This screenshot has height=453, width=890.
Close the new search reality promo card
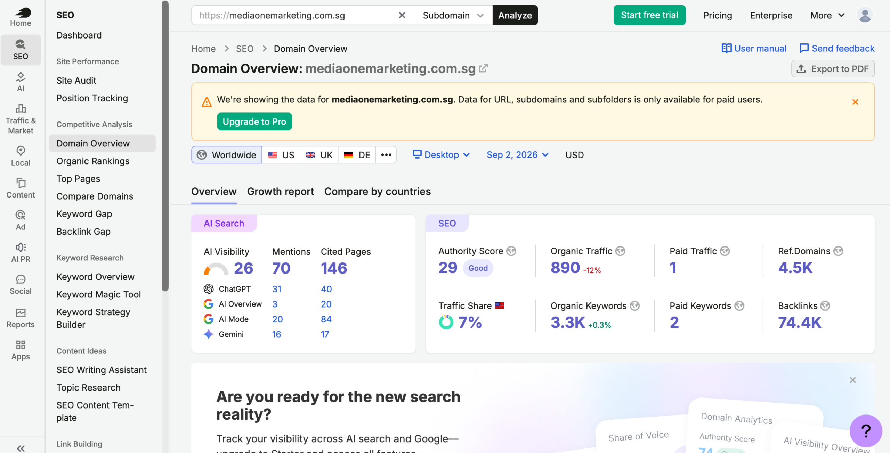pos(852,380)
